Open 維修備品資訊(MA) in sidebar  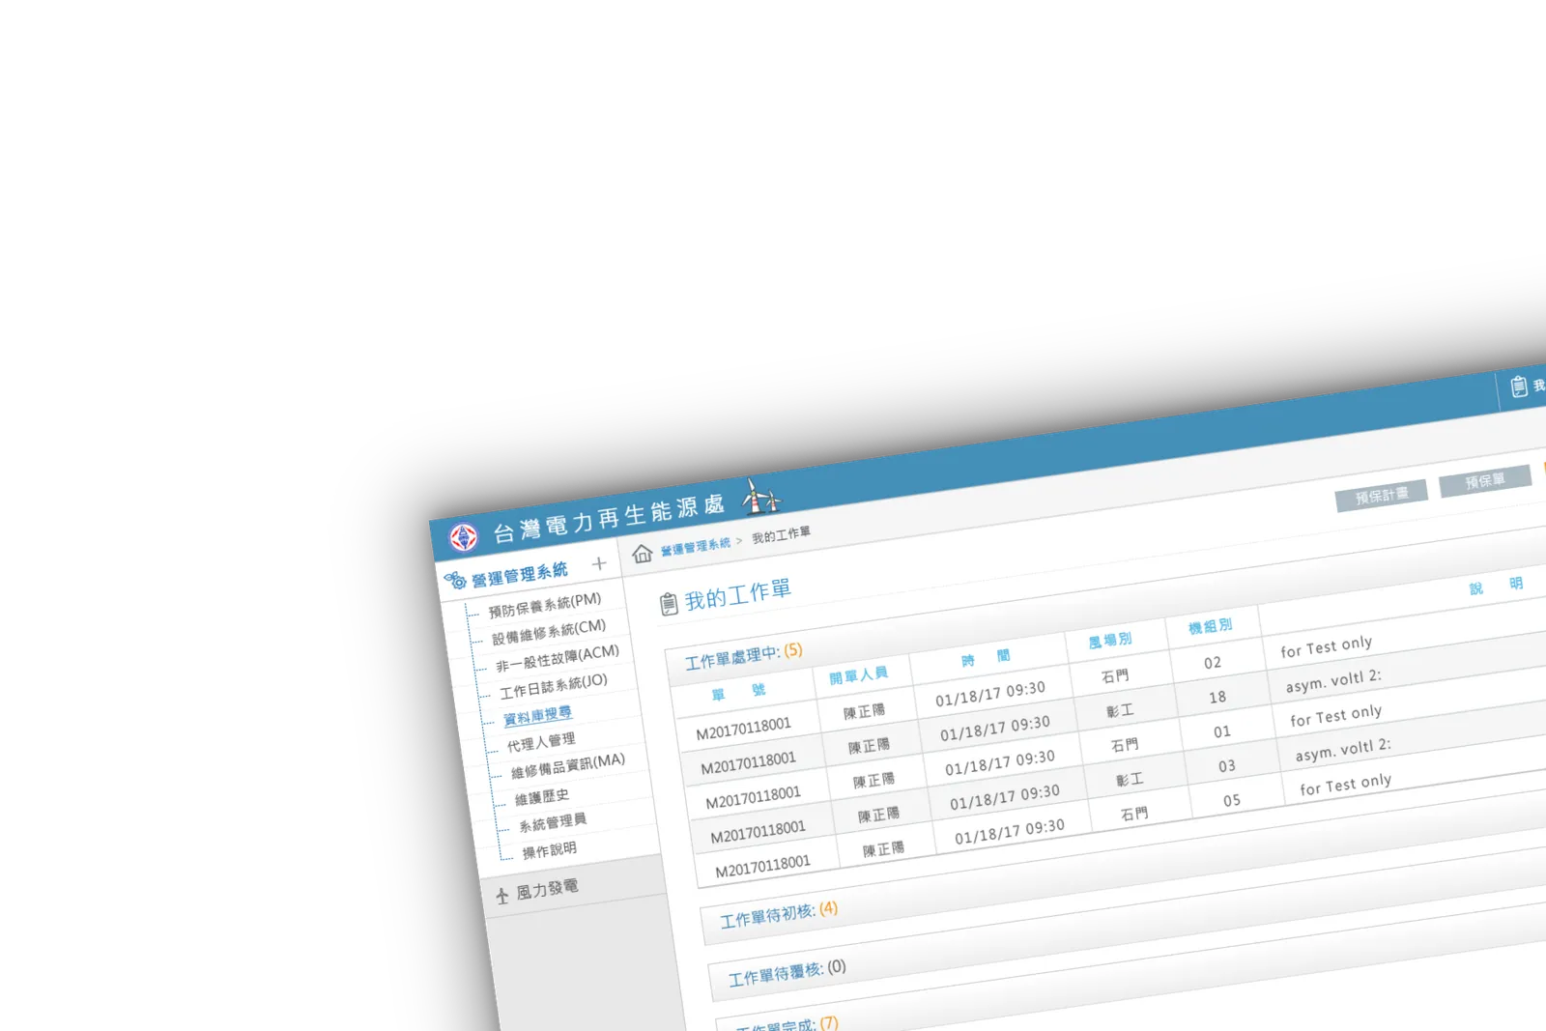567,766
